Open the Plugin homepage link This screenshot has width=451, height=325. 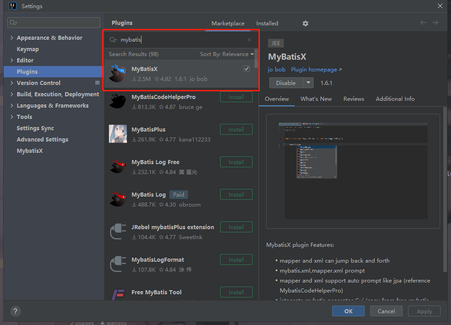pyautogui.click(x=316, y=70)
